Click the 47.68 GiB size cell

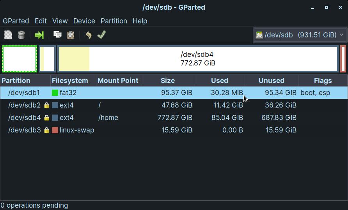tap(177, 105)
